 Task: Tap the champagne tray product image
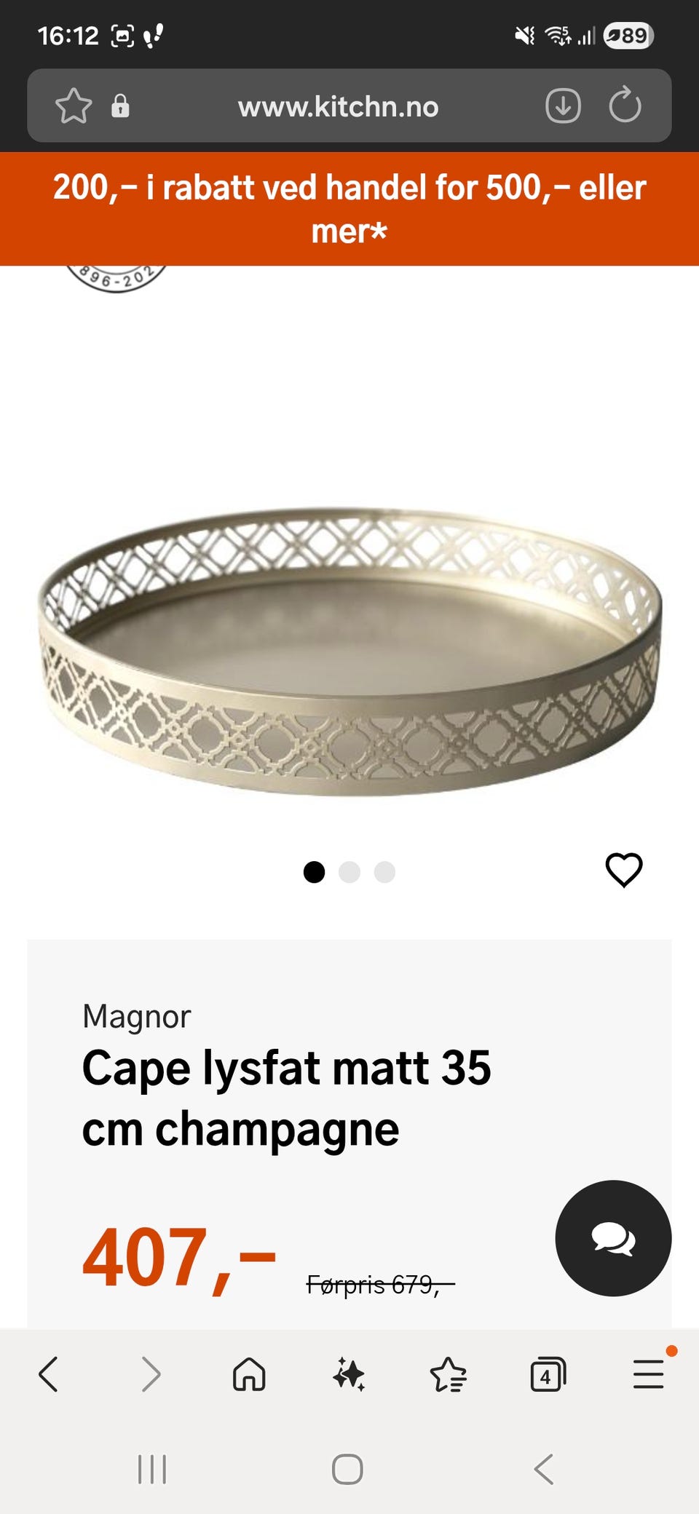coord(349,651)
